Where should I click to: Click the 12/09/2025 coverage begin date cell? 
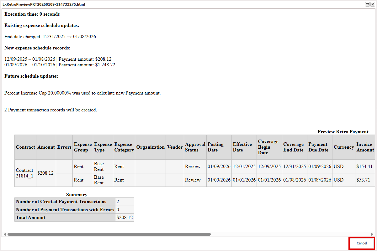click(x=269, y=166)
